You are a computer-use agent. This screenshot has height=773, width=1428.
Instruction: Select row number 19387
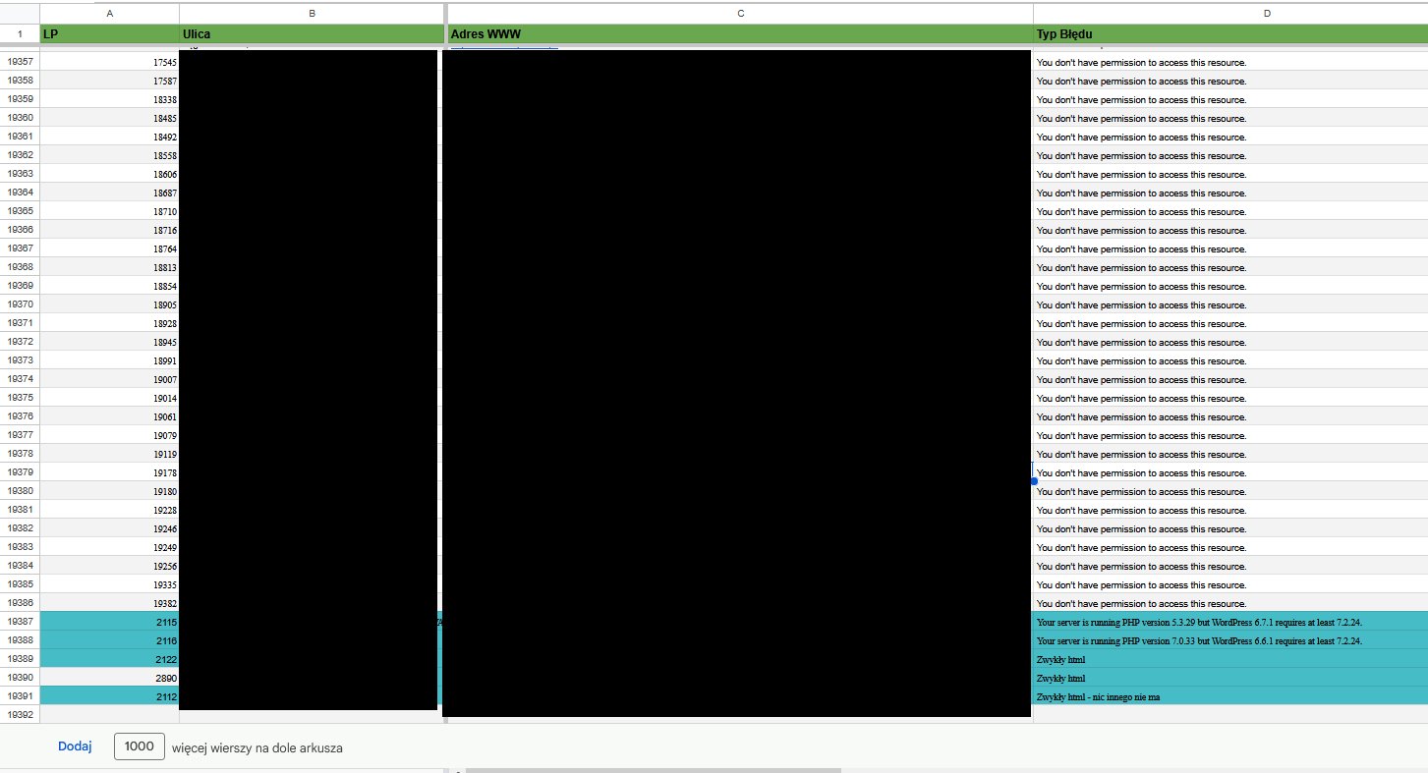coord(20,623)
